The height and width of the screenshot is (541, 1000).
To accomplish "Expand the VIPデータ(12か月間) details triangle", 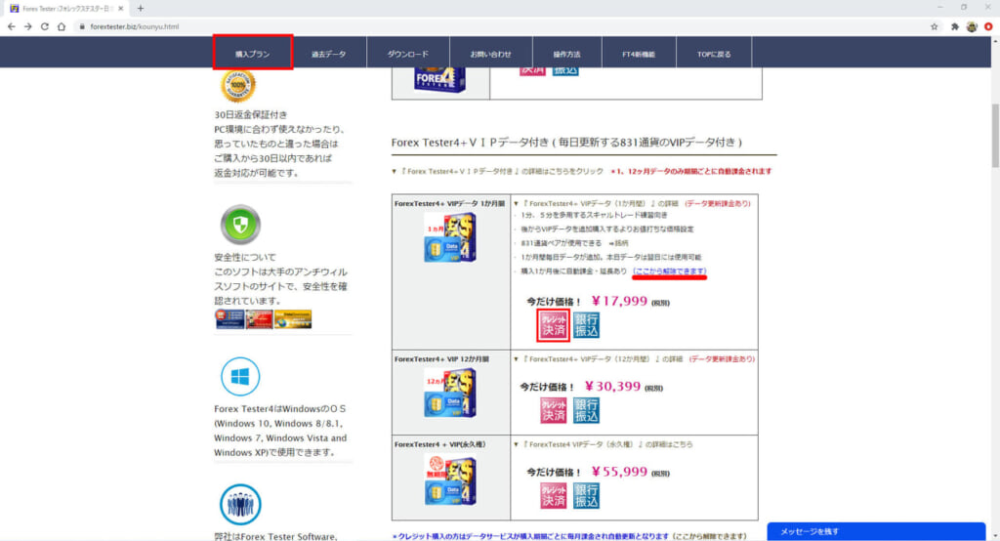I will point(516,359).
